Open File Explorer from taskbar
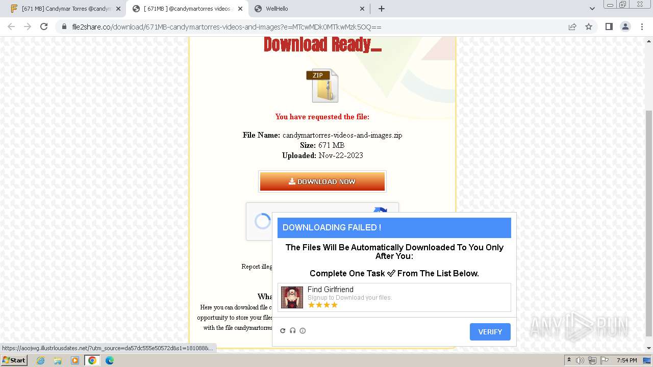653x367 pixels. [x=58, y=360]
